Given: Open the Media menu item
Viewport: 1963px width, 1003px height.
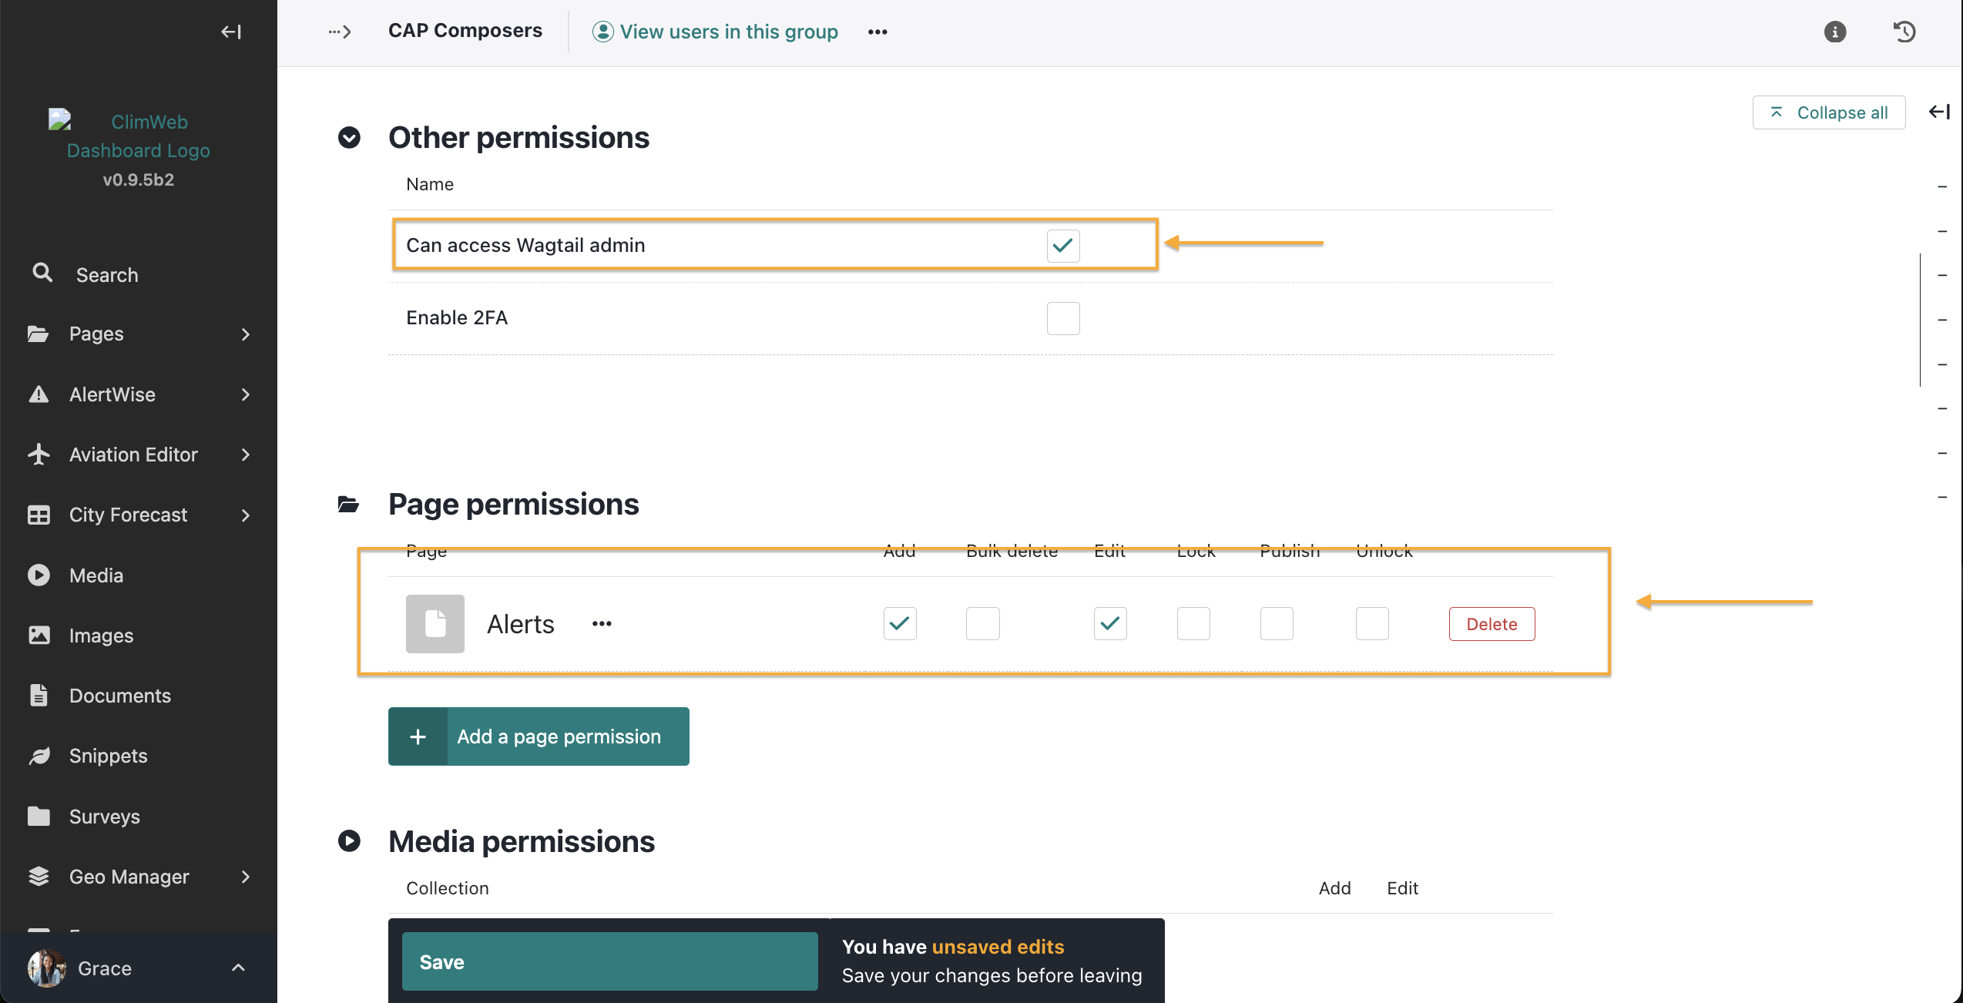Looking at the screenshot, I should tap(139, 575).
